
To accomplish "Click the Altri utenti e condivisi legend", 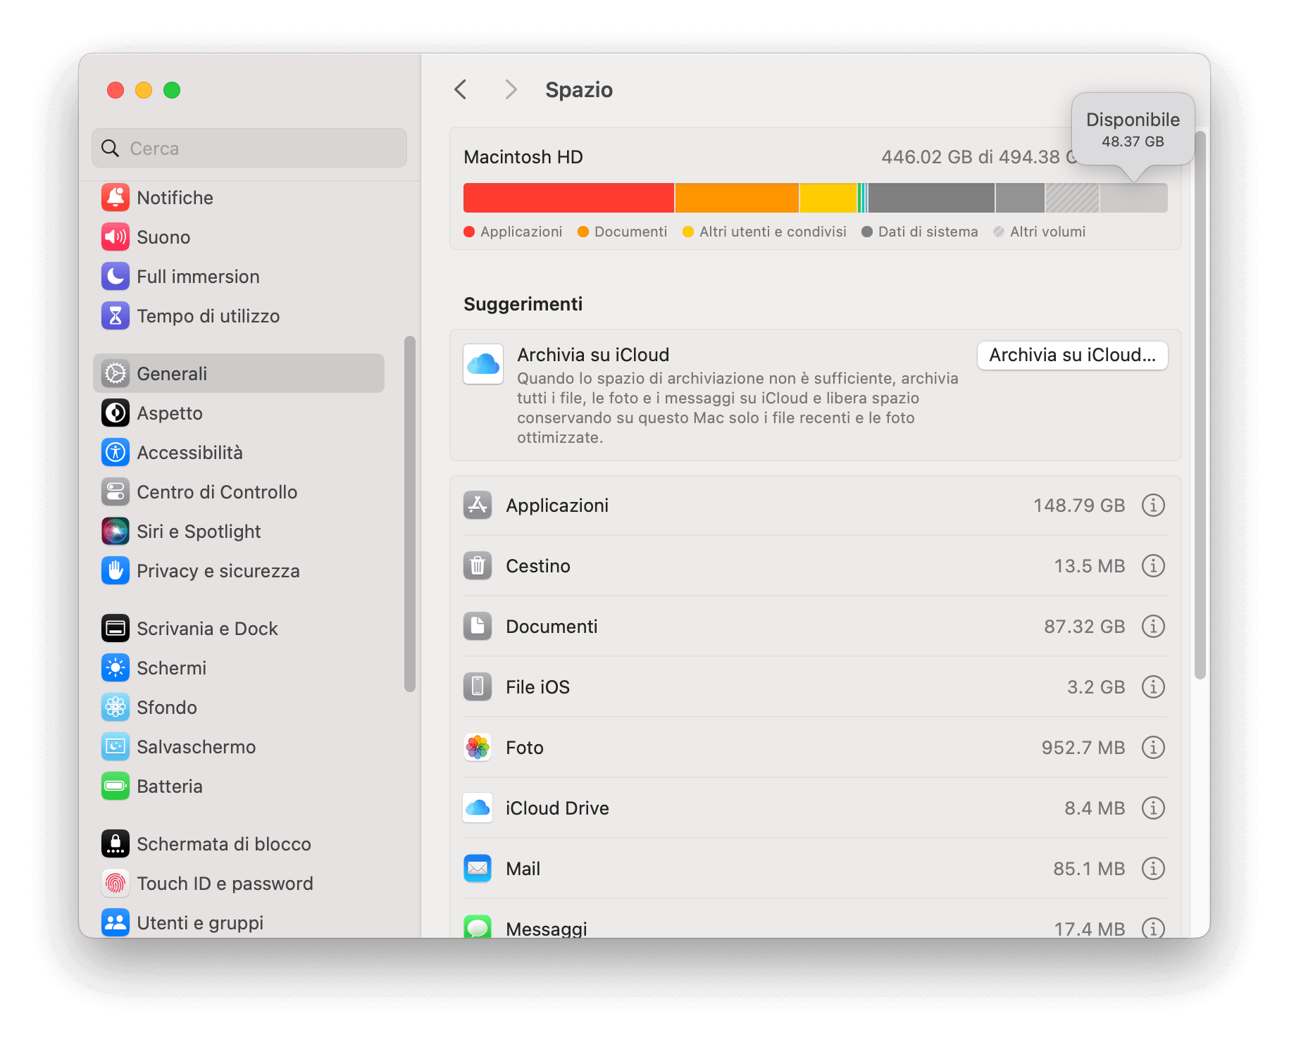I will pos(773,232).
